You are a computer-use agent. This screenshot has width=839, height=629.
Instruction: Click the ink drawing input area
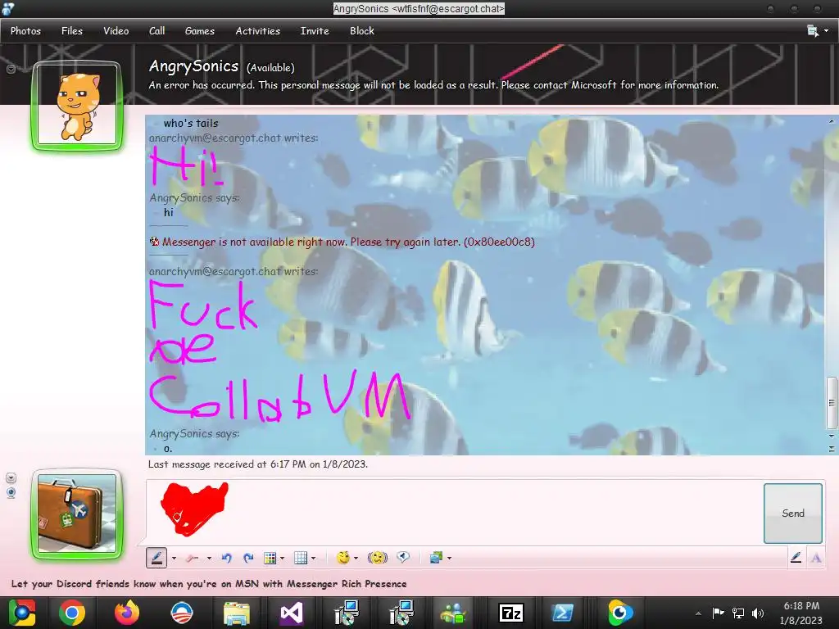pos(454,513)
